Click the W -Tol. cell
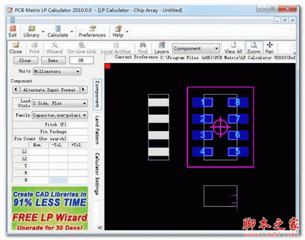Image resolution: width=305 pixels, height=240 pixels. tap(58, 173)
